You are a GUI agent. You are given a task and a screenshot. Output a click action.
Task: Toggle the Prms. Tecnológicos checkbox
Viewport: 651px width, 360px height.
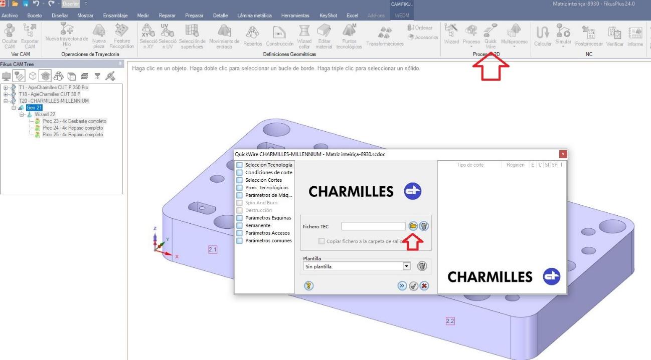pos(240,188)
